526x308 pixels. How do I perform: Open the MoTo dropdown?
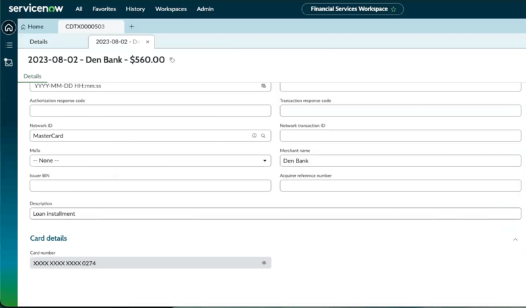click(x=151, y=161)
